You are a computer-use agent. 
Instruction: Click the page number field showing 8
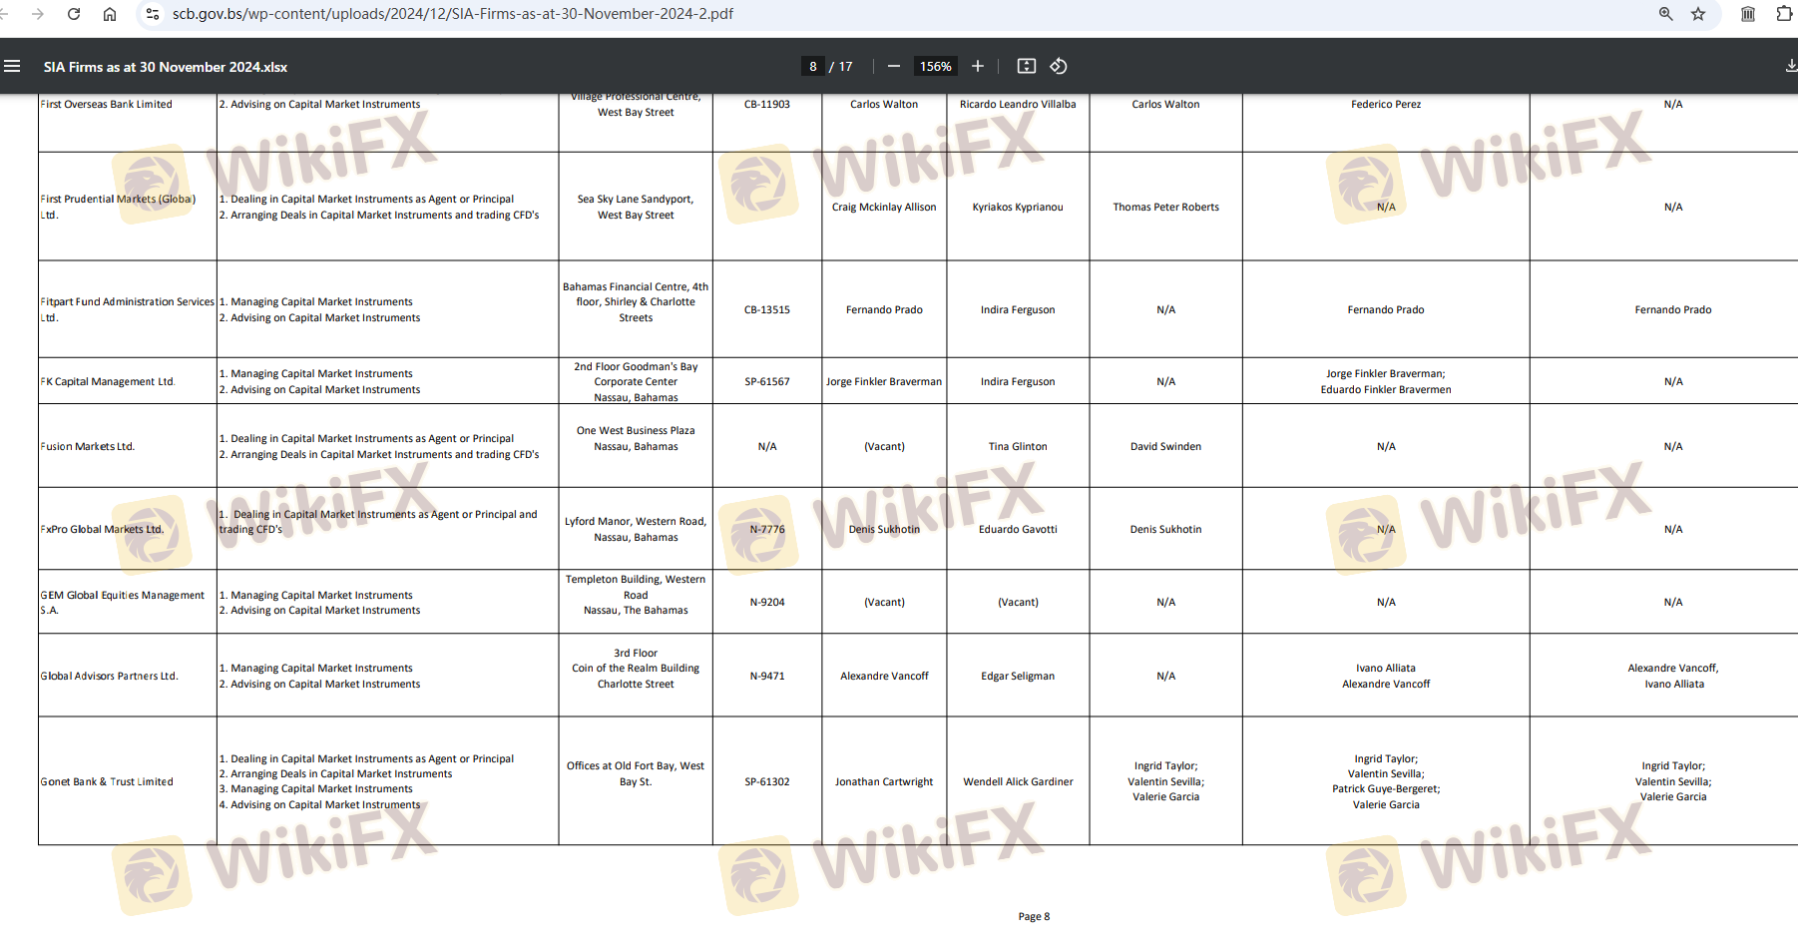pos(813,66)
